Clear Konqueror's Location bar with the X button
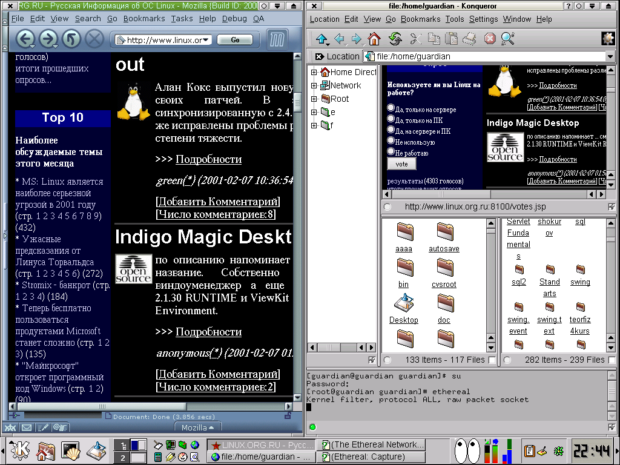This screenshot has height=465, width=620. point(320,56)
